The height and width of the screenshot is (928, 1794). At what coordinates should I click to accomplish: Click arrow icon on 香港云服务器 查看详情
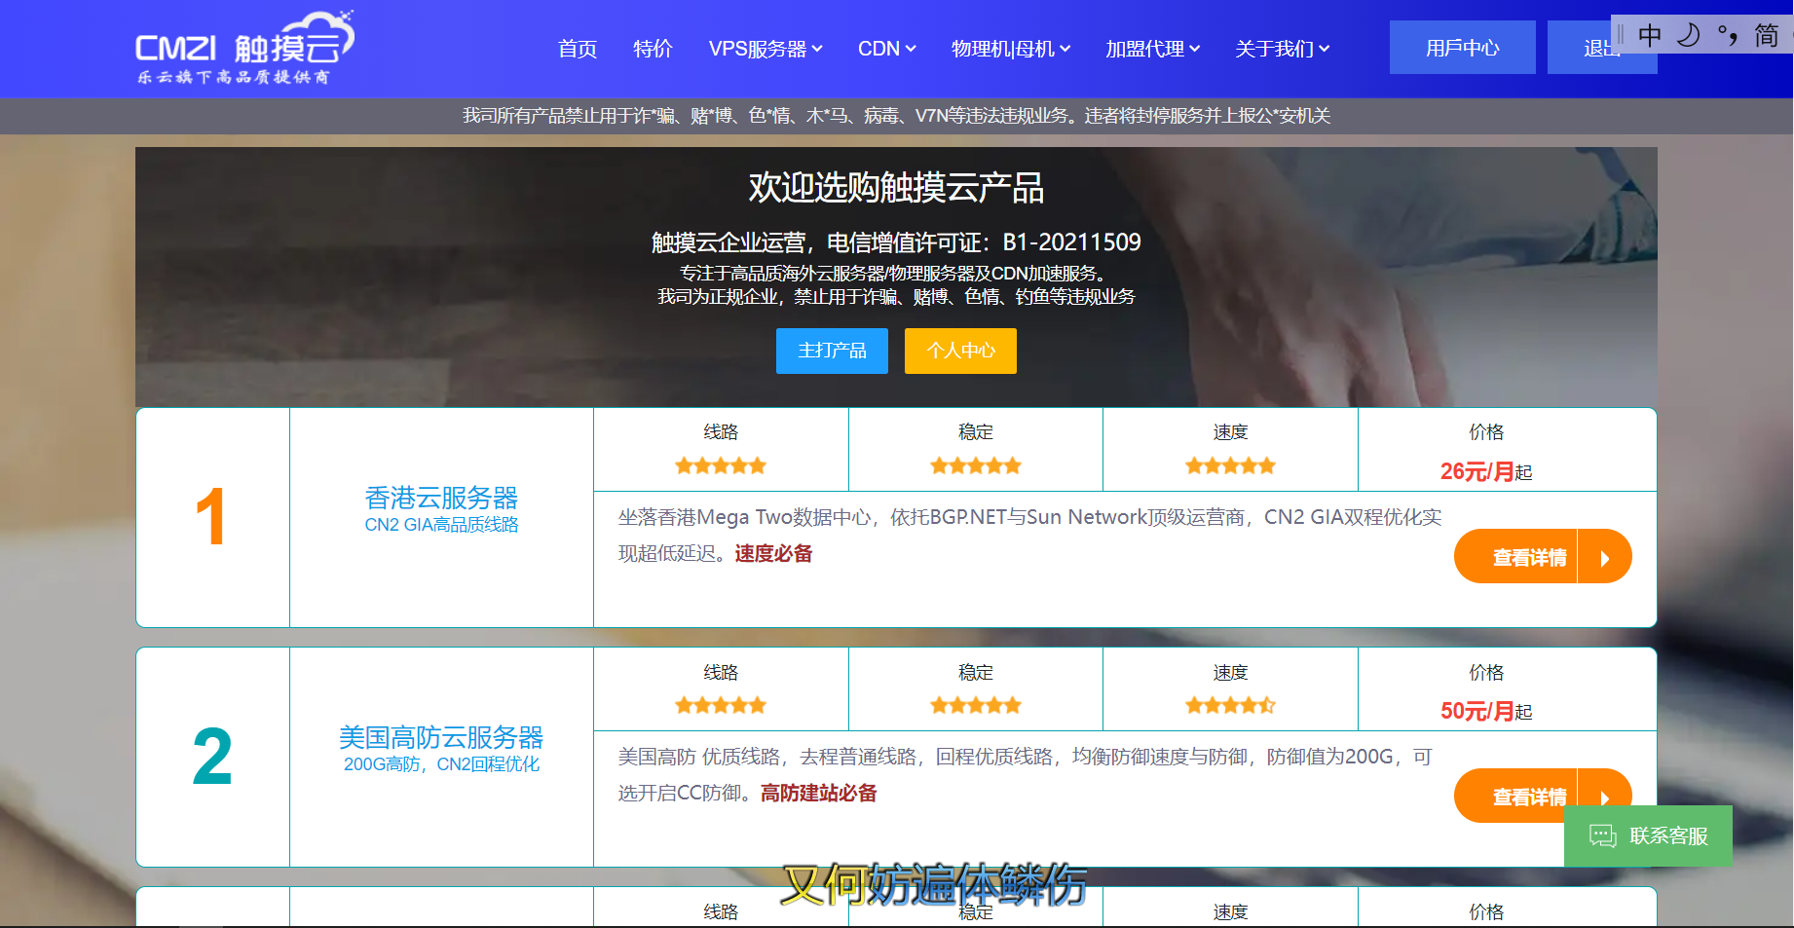point(1604,558)
